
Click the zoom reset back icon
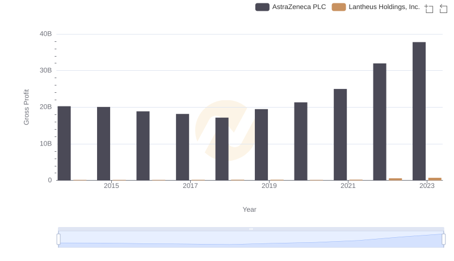click(443, 8)
